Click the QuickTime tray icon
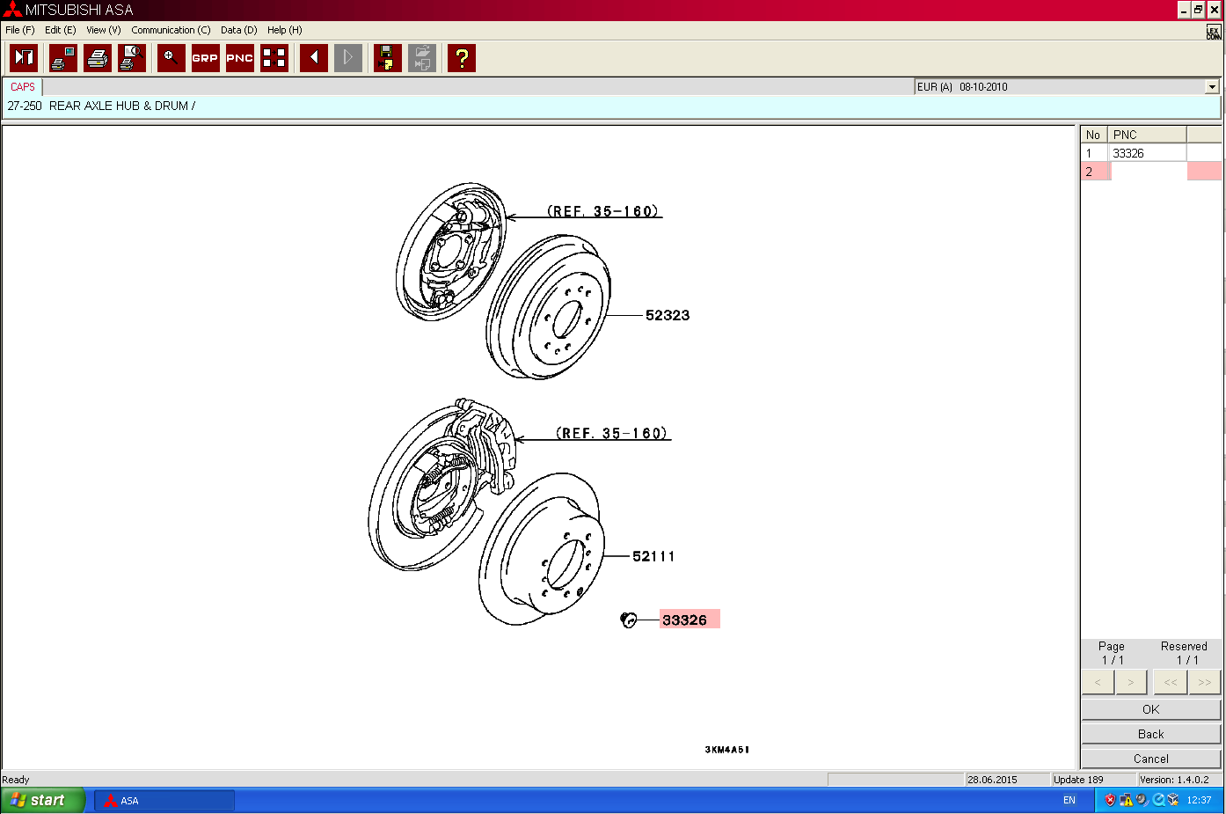This screenshot has width=1226, height=814. pyautogui.click(x=1158, y=800)
